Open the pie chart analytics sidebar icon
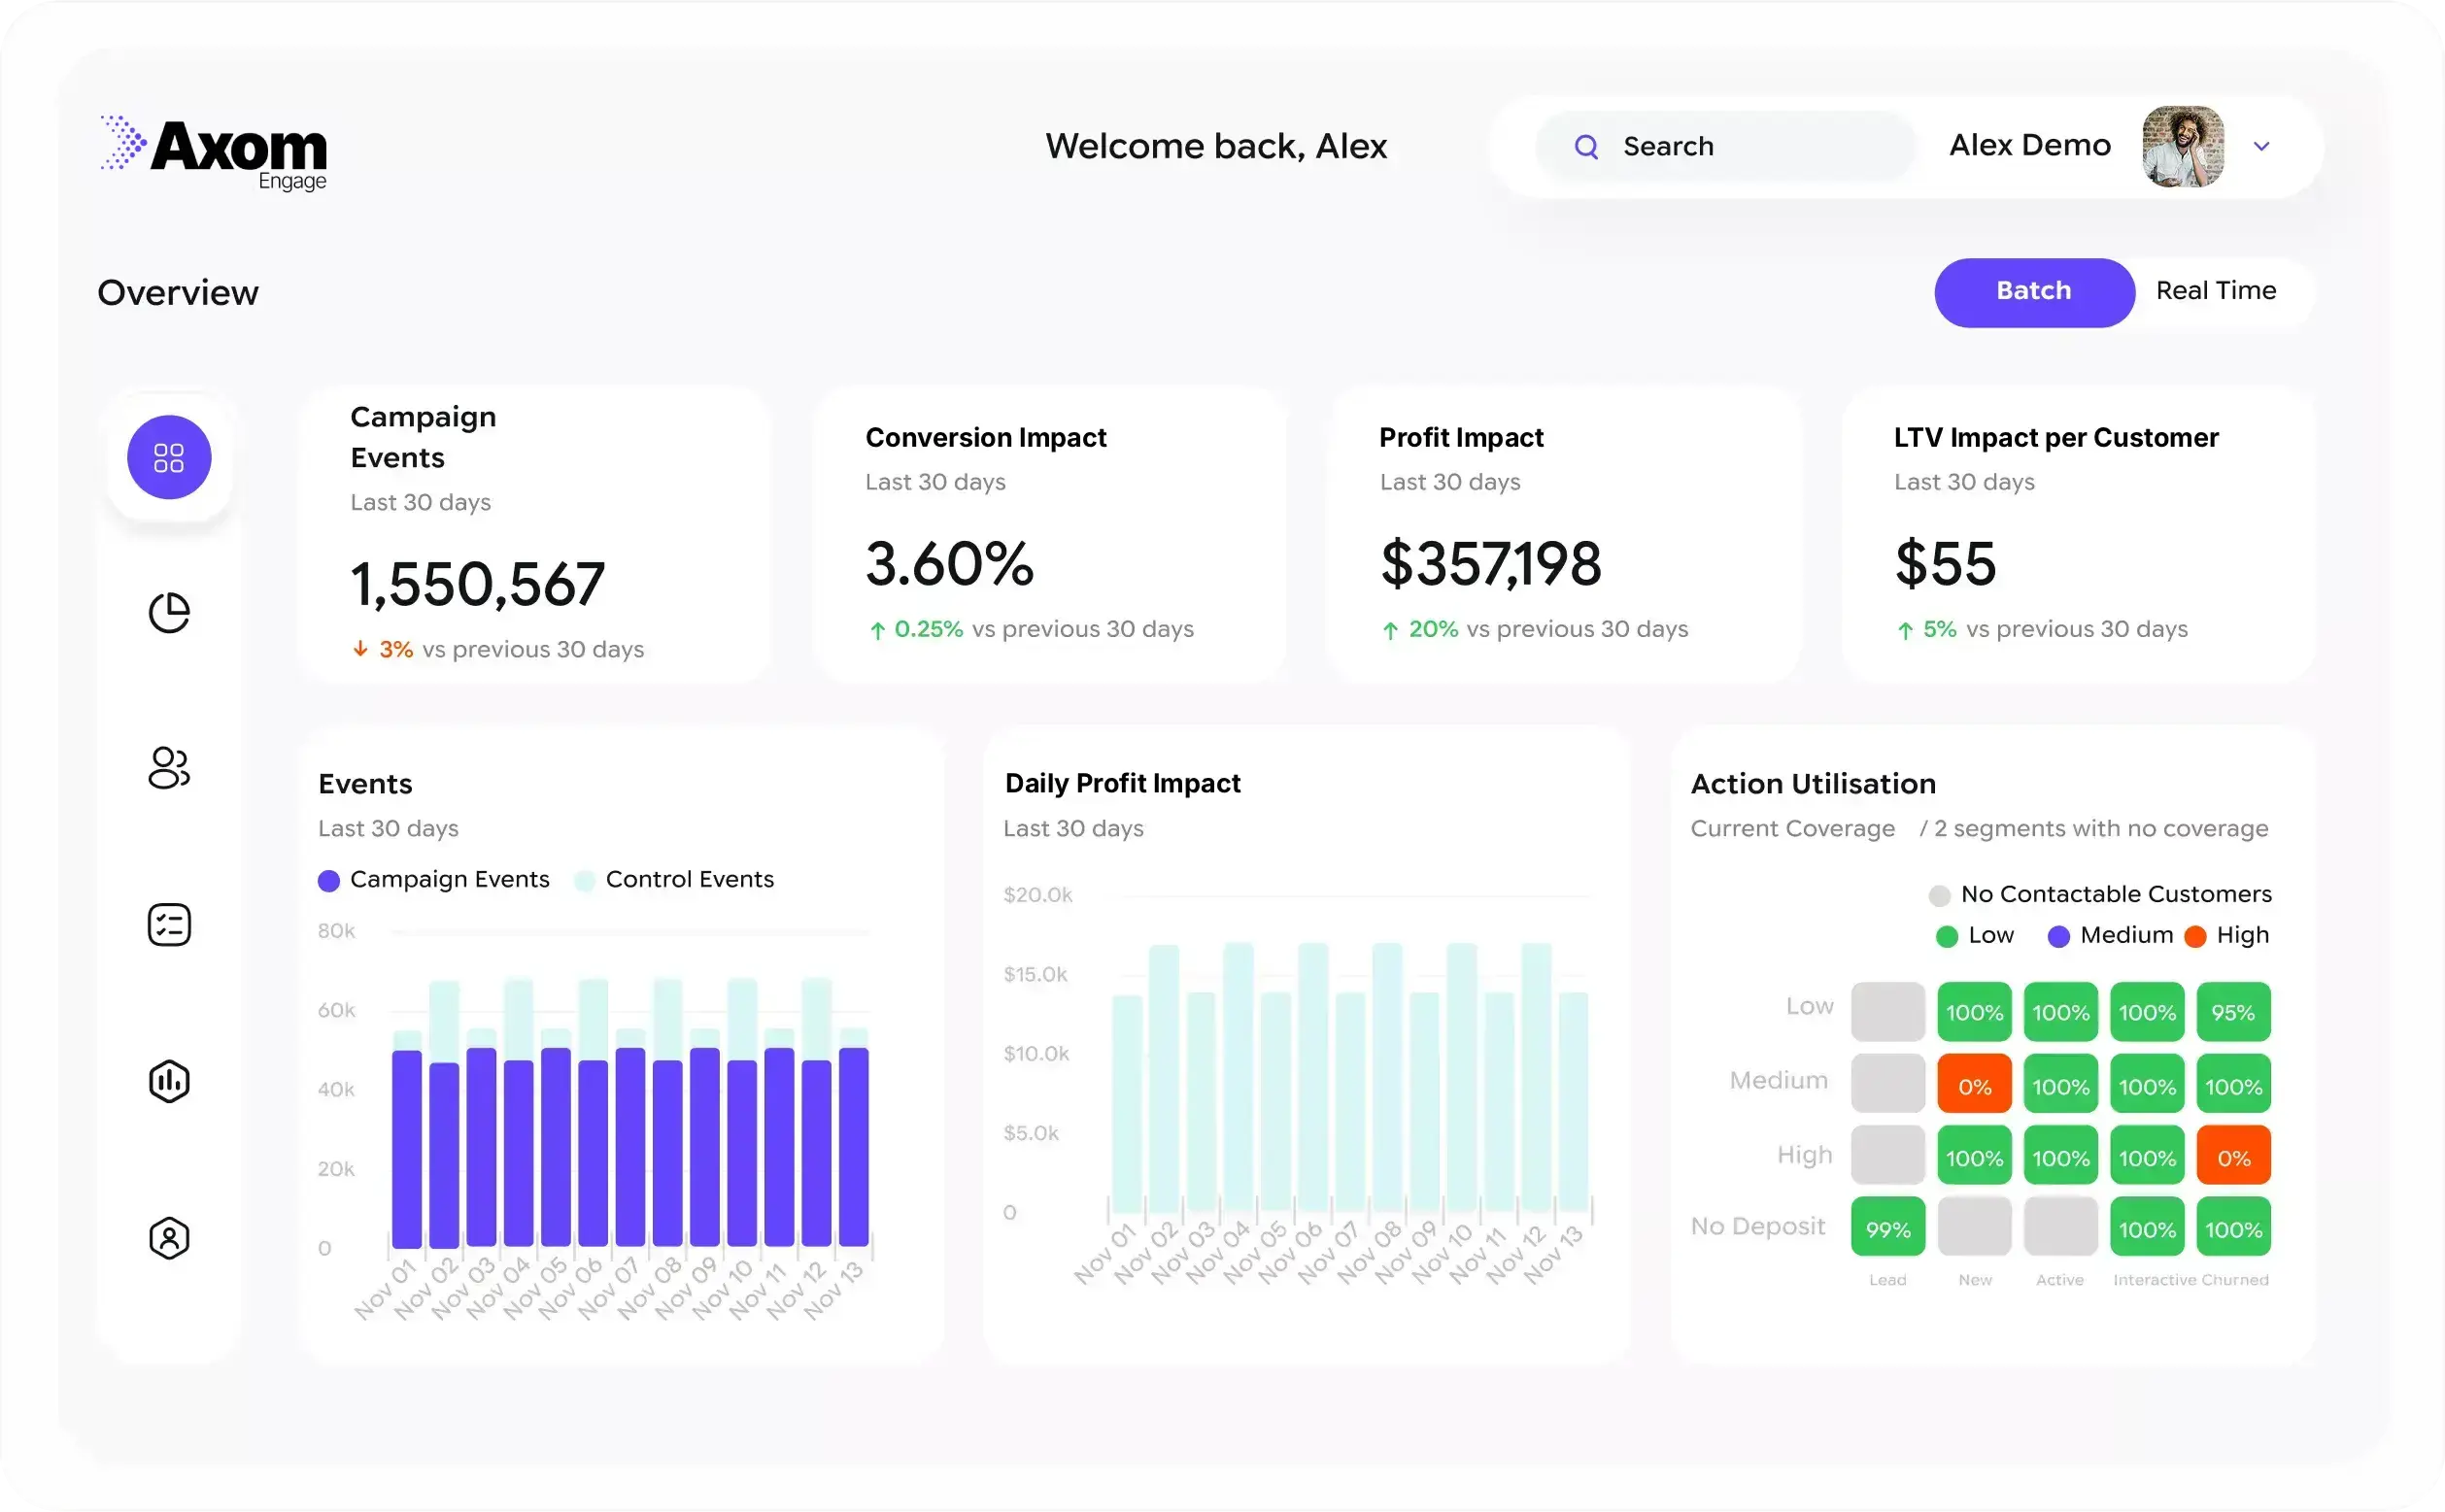This screenshot has width=2445, height=1512. coord(169,613)
